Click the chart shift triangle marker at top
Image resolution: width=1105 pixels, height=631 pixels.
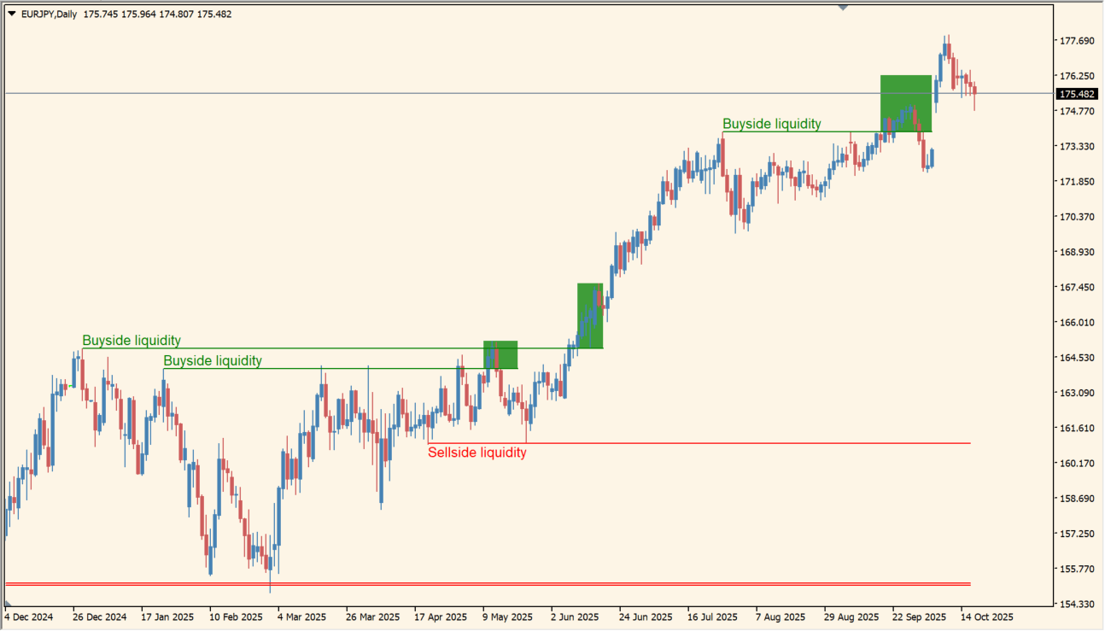pyautogui.click(x=843, y=8)
